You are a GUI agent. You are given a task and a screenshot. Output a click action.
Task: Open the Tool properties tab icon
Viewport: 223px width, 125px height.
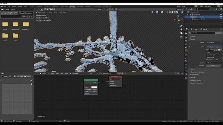[186, 33]
